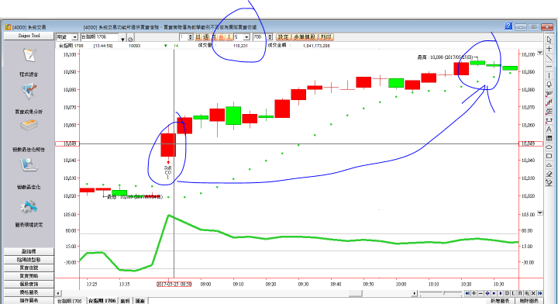Select the horizontal line drawing tool
The height and width of the screenshot is (304, 558).
[x=549, y=67]
